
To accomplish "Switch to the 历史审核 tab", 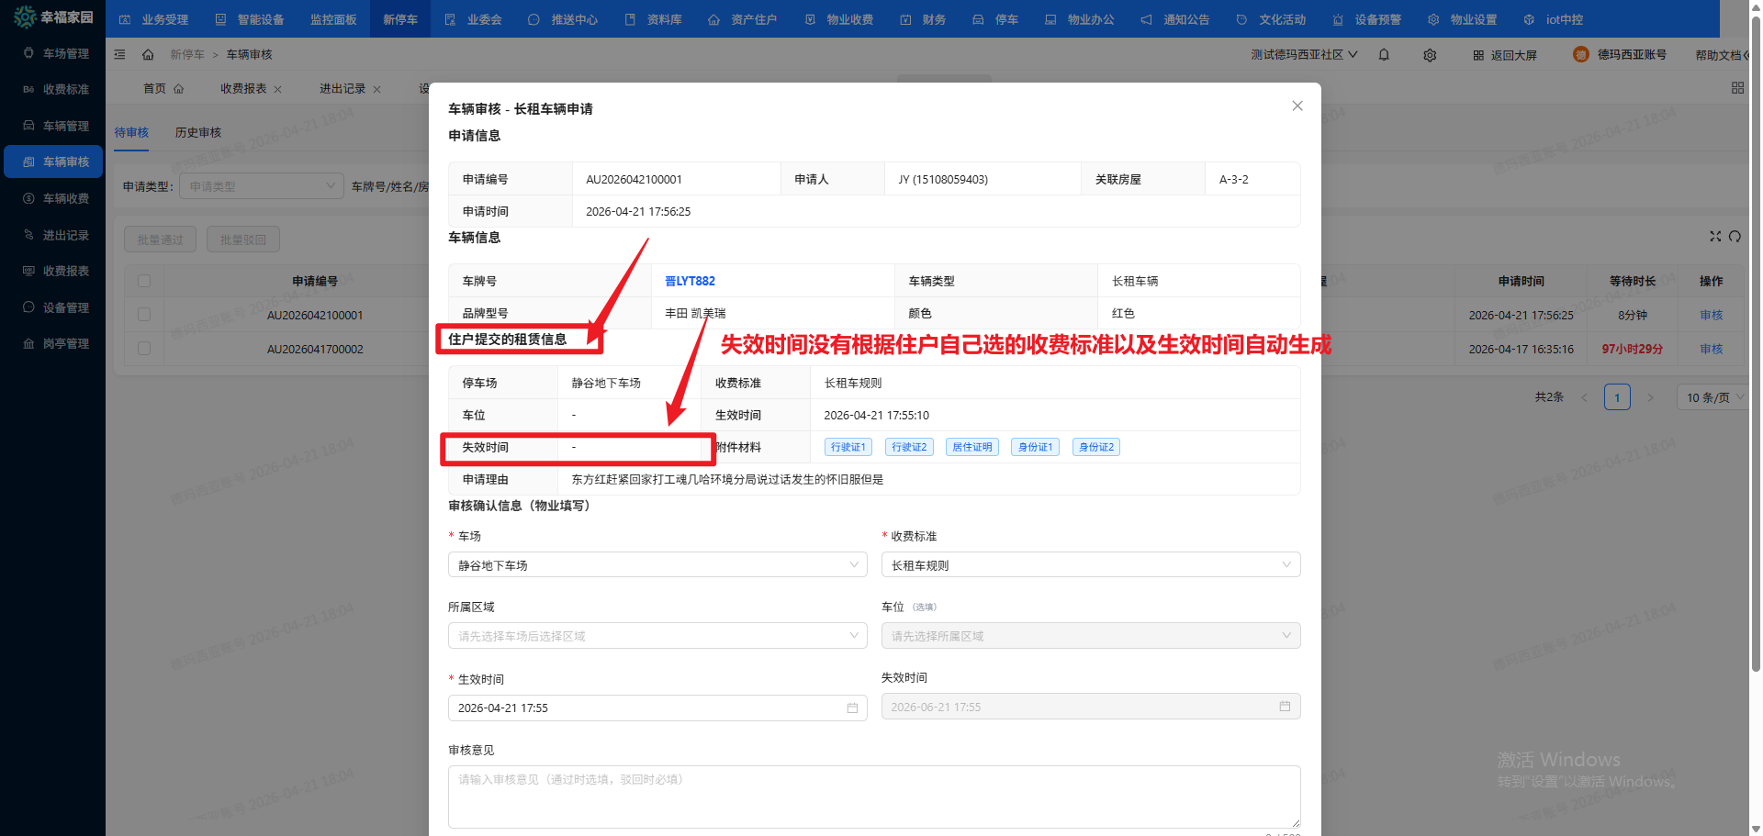I will [198, 133].
